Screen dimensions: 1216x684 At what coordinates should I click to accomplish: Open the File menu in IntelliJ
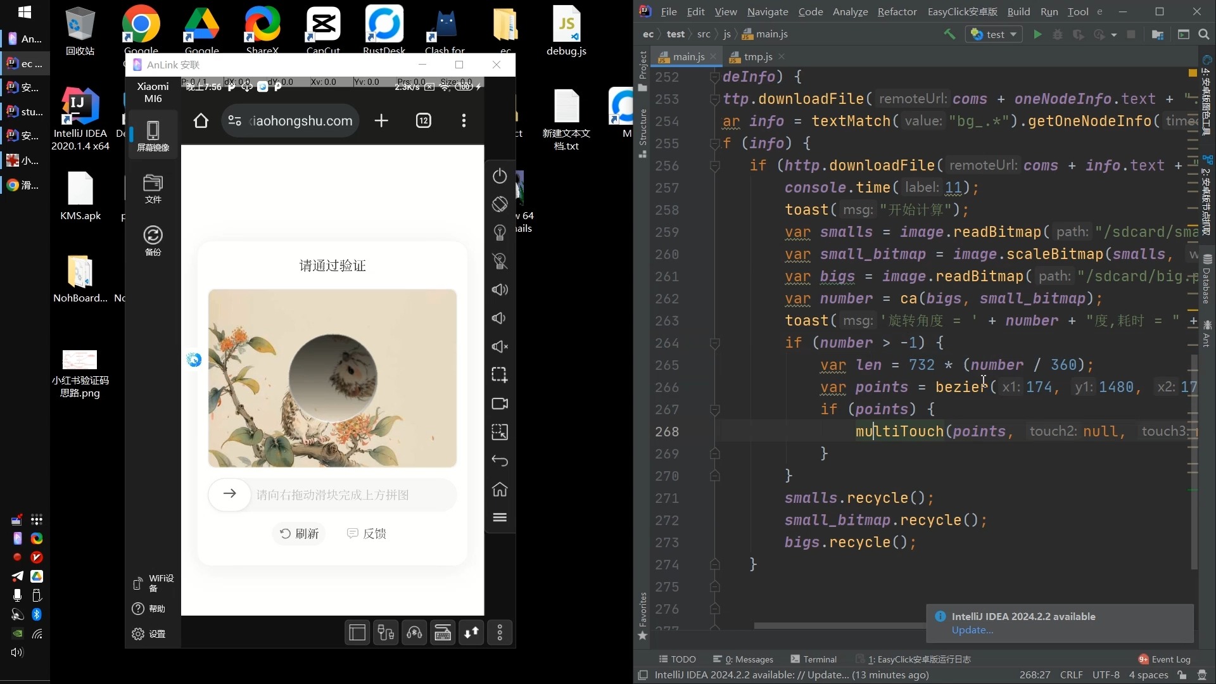pyautogui.click(x=669, y=11)
